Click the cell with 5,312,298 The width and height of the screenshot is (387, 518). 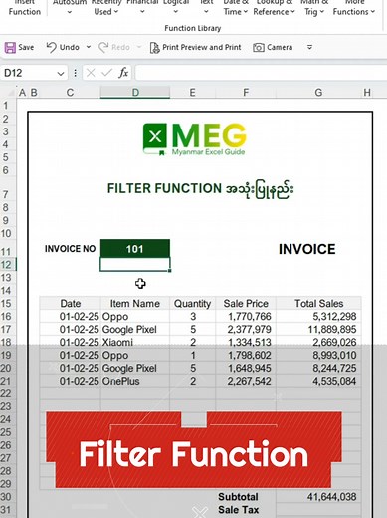318,316
